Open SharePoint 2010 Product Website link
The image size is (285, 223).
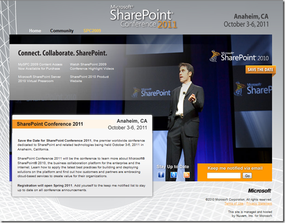point(89,79)
